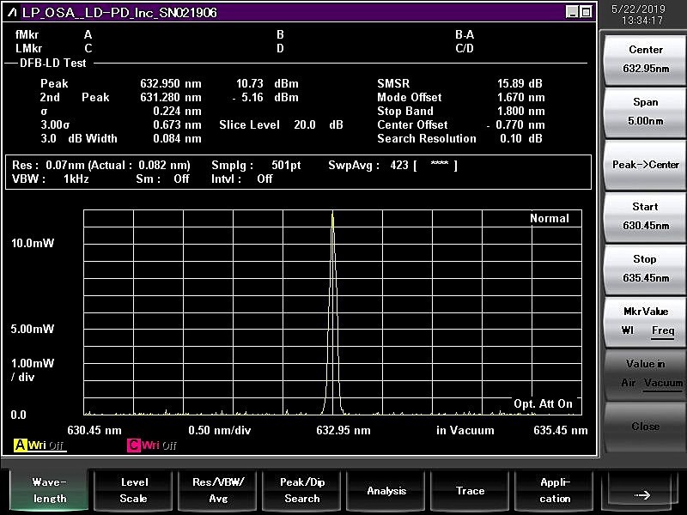Image resolution: width=687 pixels, height=515 pixels.
Task: Open the Peak/Dip Search menu
Action: click(x=301, y=490)
